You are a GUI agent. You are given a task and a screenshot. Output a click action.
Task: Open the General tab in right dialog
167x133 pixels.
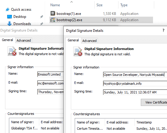tap(73, 40)
